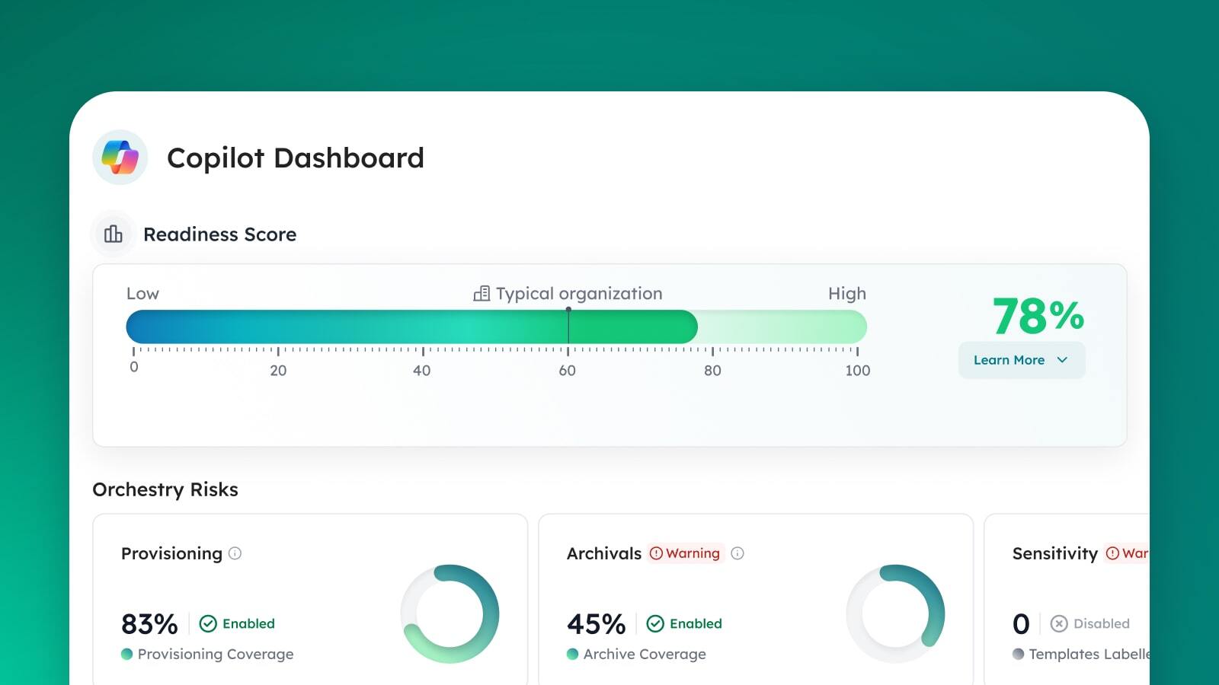1219x685 pixels.
Task: Click the Copilot Dashboard title
Action: [x=296, y=158]
